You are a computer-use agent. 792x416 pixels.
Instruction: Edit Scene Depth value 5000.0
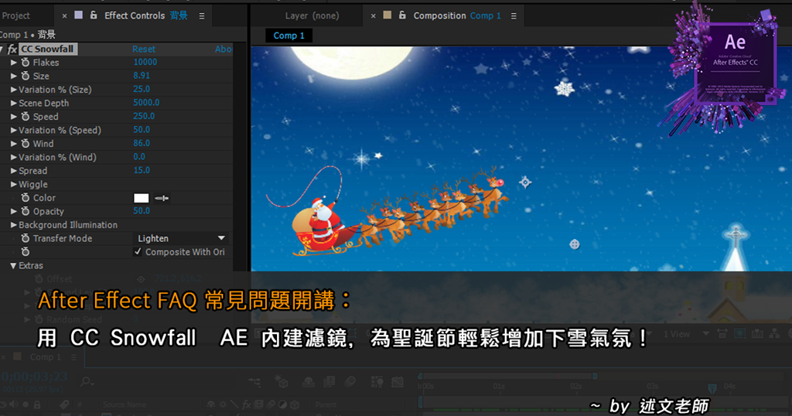[146, 103]
